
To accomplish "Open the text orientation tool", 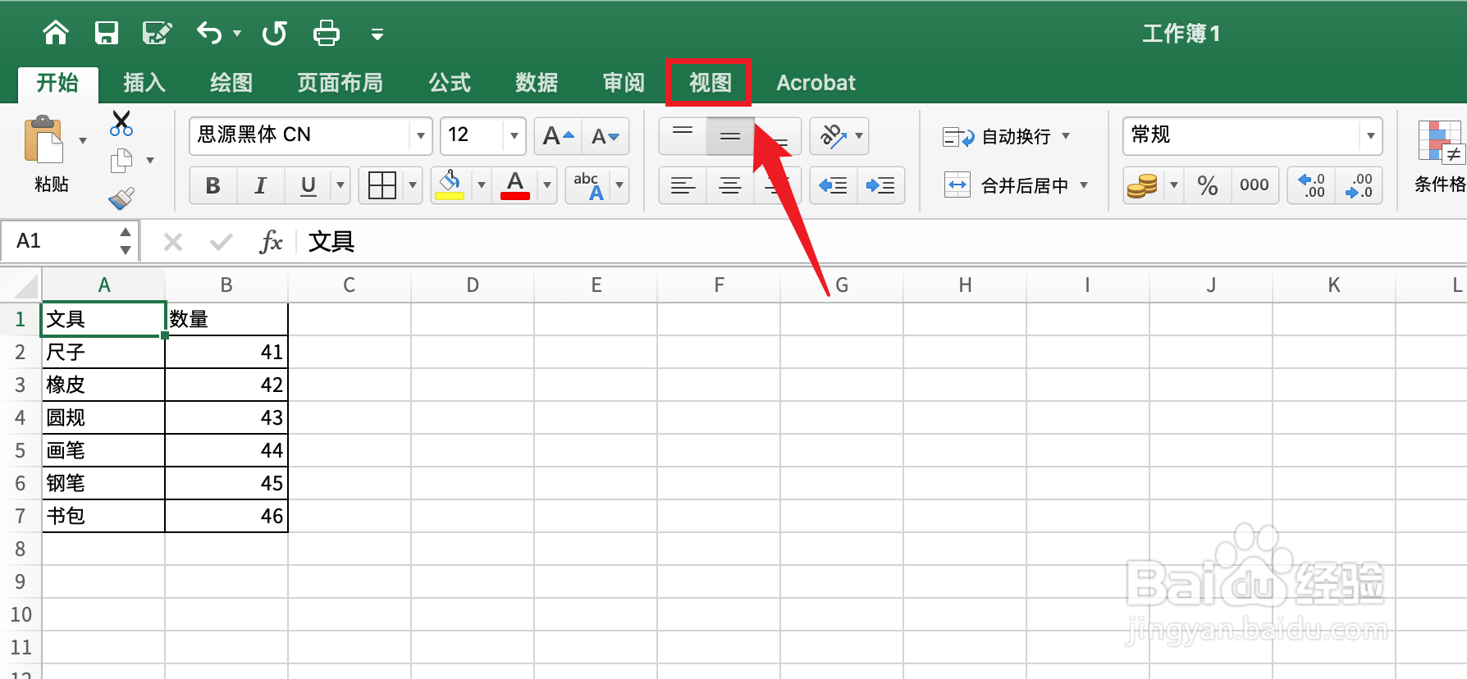I will (x=832, y=136).
